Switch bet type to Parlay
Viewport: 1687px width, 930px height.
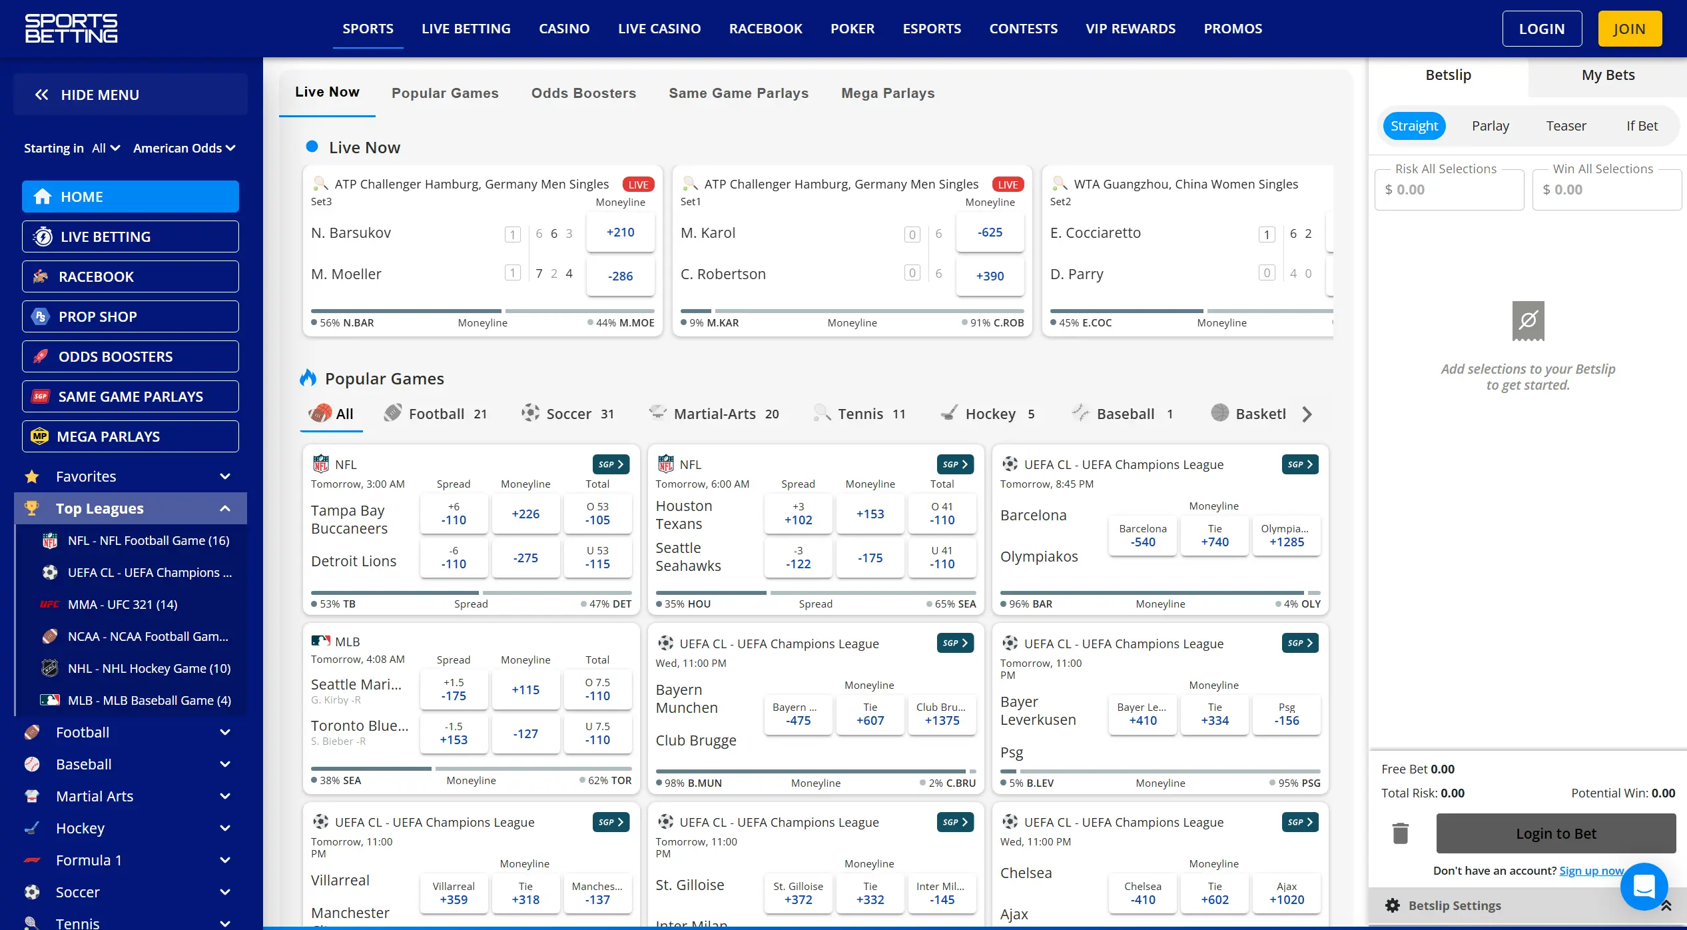[1490, 126]
